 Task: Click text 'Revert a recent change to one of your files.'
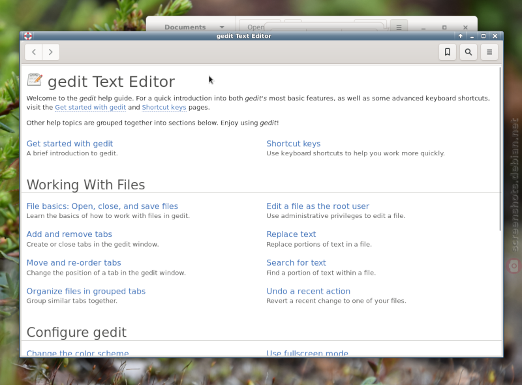[x=336, y=301]
